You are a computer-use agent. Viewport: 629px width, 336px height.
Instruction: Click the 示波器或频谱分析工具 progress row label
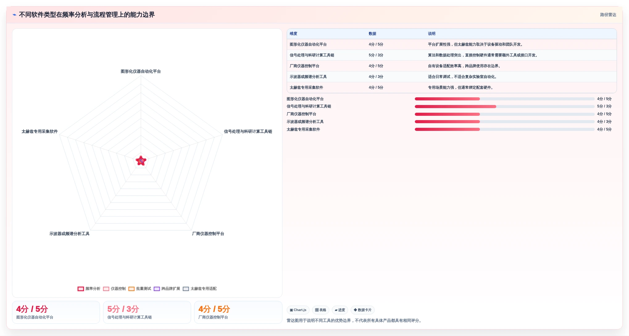[305, 122]
